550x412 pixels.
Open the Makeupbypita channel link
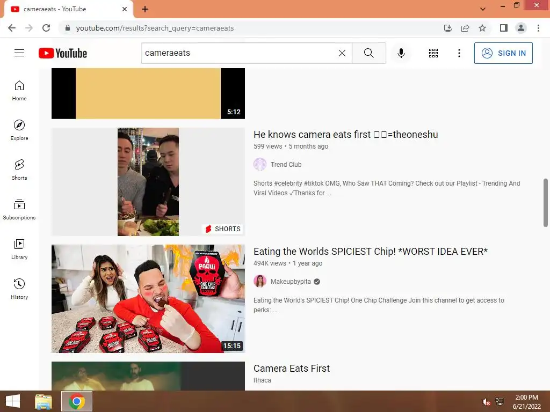[x=291, y=281]
